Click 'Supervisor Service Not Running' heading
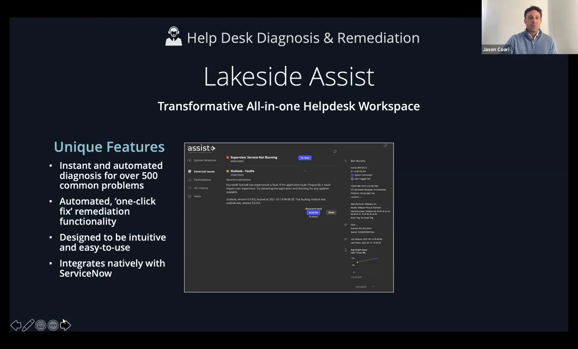Screen dimensions: 578x349 pyautogui.click(x=254, y=157)
